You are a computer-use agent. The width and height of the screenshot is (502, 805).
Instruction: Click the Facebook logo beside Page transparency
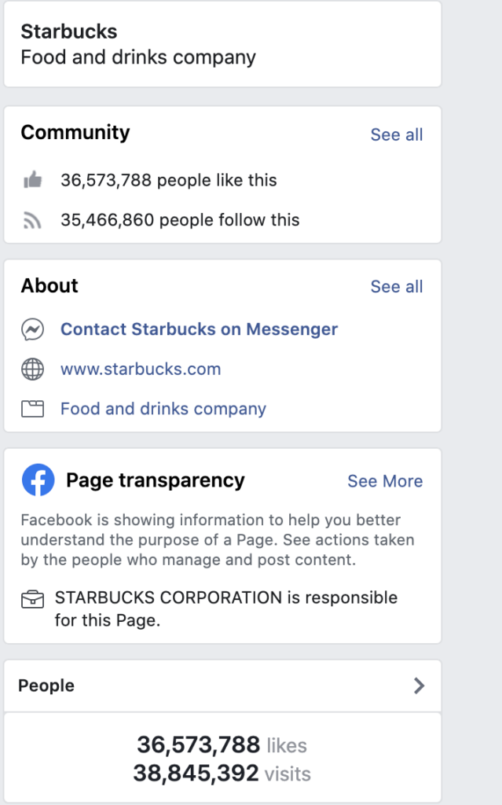(x=38, y=480)
